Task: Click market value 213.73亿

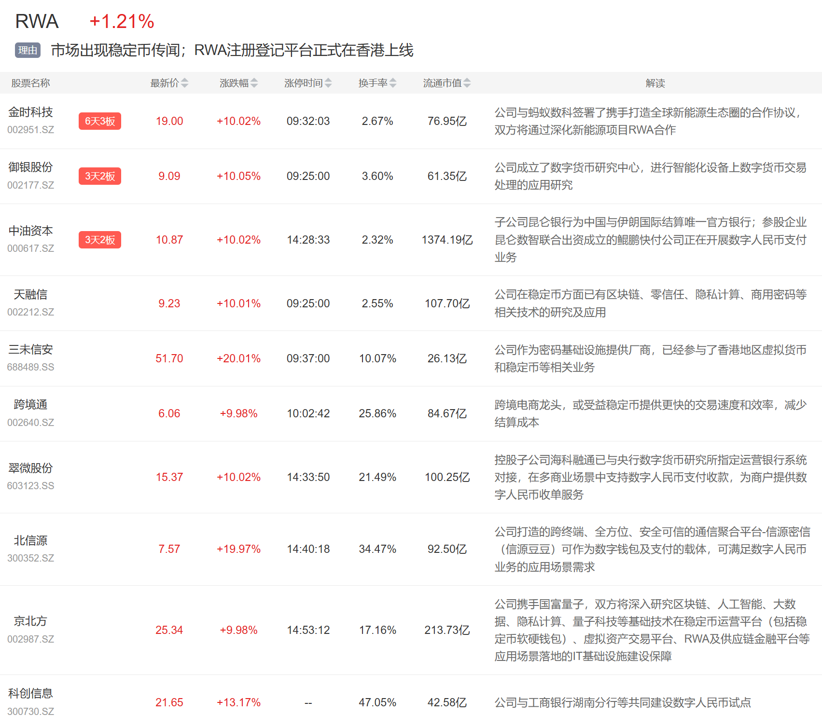Action: point(447,630)
